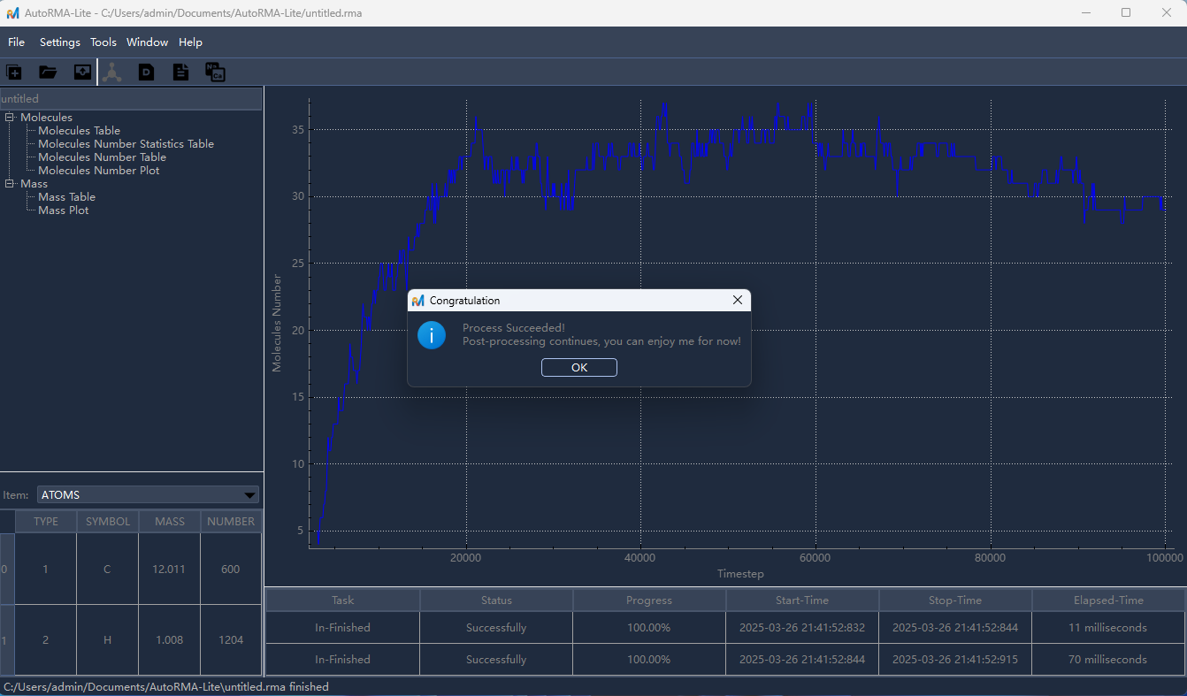
Task: Select Molecules Number Plot tree item
Action: click(98, 171)
